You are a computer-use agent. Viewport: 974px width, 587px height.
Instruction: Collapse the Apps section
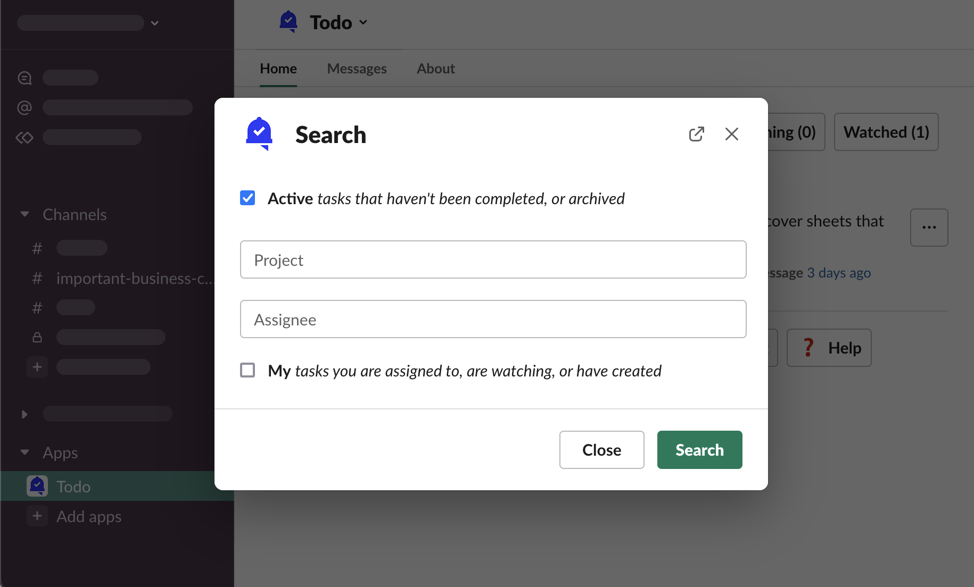[x=24, y=452]
